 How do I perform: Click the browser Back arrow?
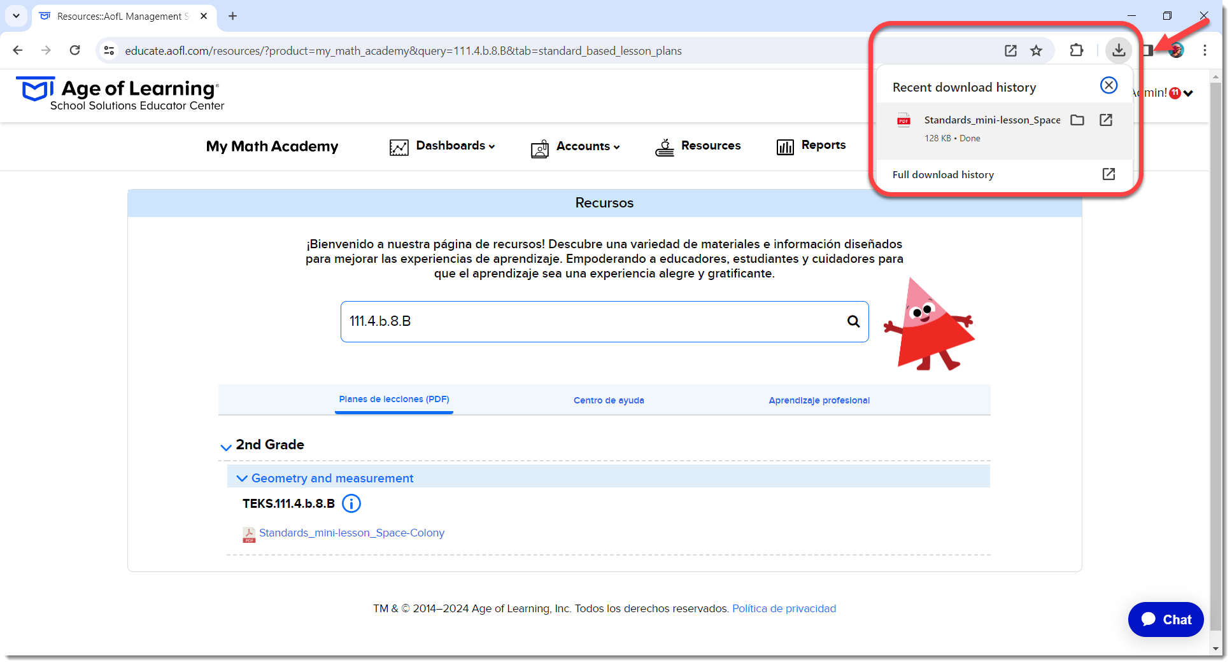point(18,50)
